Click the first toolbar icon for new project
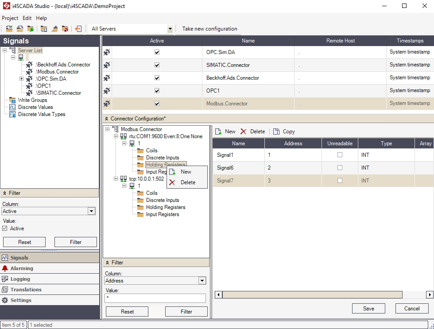Image resolution: width=434 pixels, height=329 pixels. pyautogui.click(x=9, y=29)
